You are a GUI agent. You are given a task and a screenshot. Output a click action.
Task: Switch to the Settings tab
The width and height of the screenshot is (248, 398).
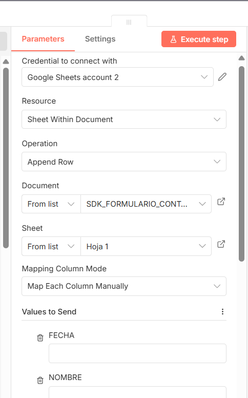point(100,39)
